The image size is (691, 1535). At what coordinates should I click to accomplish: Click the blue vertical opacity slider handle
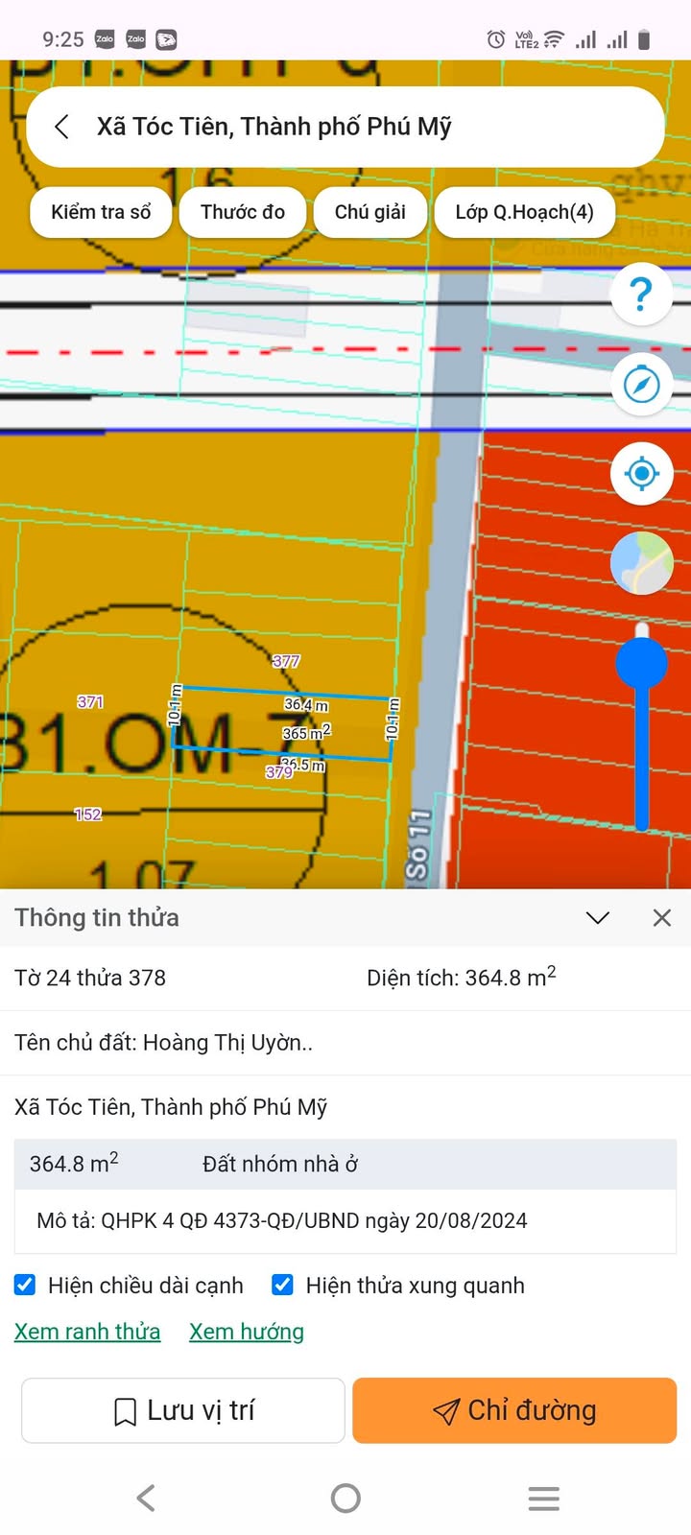(x=641, y=661)
